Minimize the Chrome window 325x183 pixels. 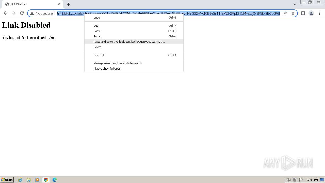click(x=304, y=2)
